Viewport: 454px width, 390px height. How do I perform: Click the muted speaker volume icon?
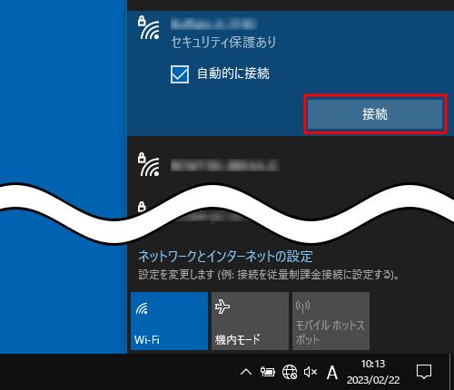pyautogui.click(x=311, y=372)
